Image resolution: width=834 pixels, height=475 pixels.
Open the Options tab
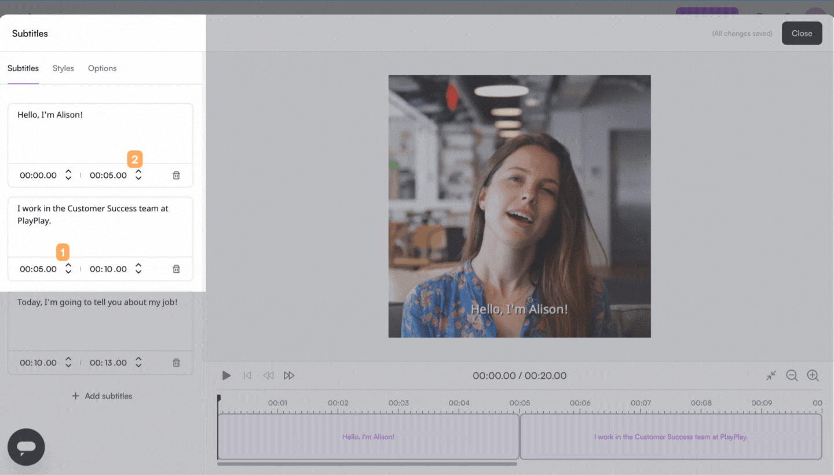click(103, 68)
